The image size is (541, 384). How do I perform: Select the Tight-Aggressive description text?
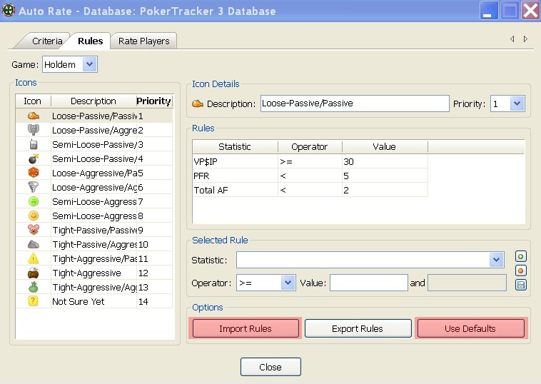click(x=86, y=273)
